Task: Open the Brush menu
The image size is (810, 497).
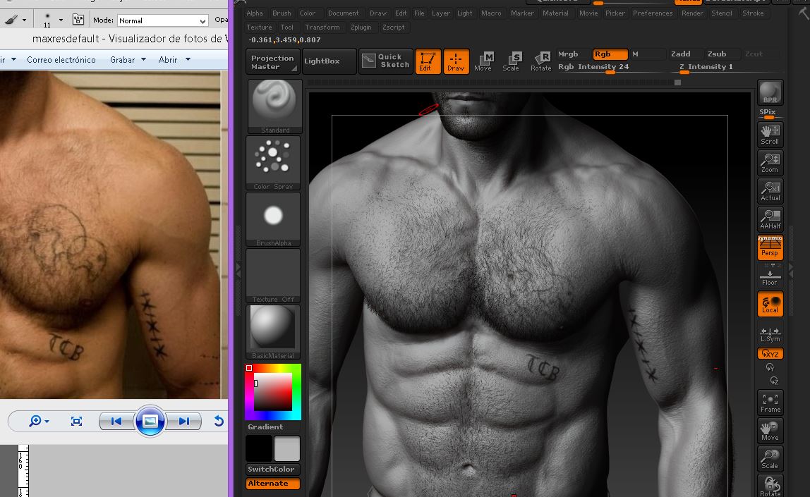Action: [282, 13]
